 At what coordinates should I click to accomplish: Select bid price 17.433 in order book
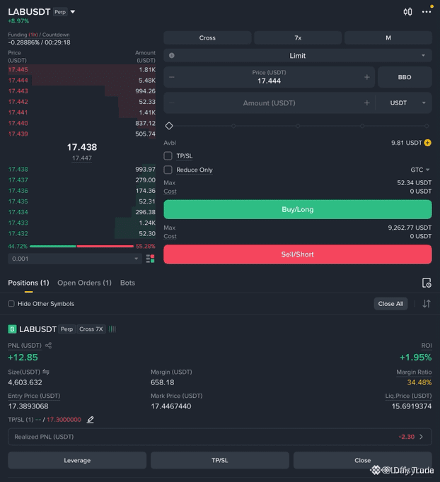coord(18,223)
